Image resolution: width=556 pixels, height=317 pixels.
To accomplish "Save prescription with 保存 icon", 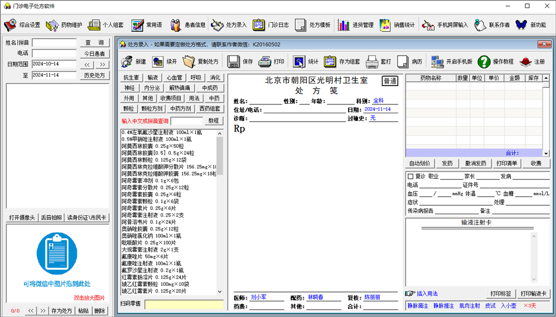I will click(x=235, y=62).
